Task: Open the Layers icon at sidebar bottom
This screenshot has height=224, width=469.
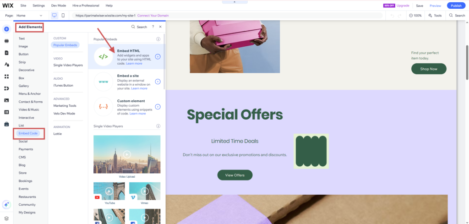Action: 6,219
